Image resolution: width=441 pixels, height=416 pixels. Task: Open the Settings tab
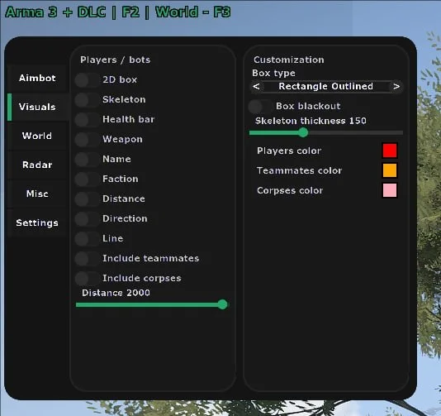click(37, 222)
